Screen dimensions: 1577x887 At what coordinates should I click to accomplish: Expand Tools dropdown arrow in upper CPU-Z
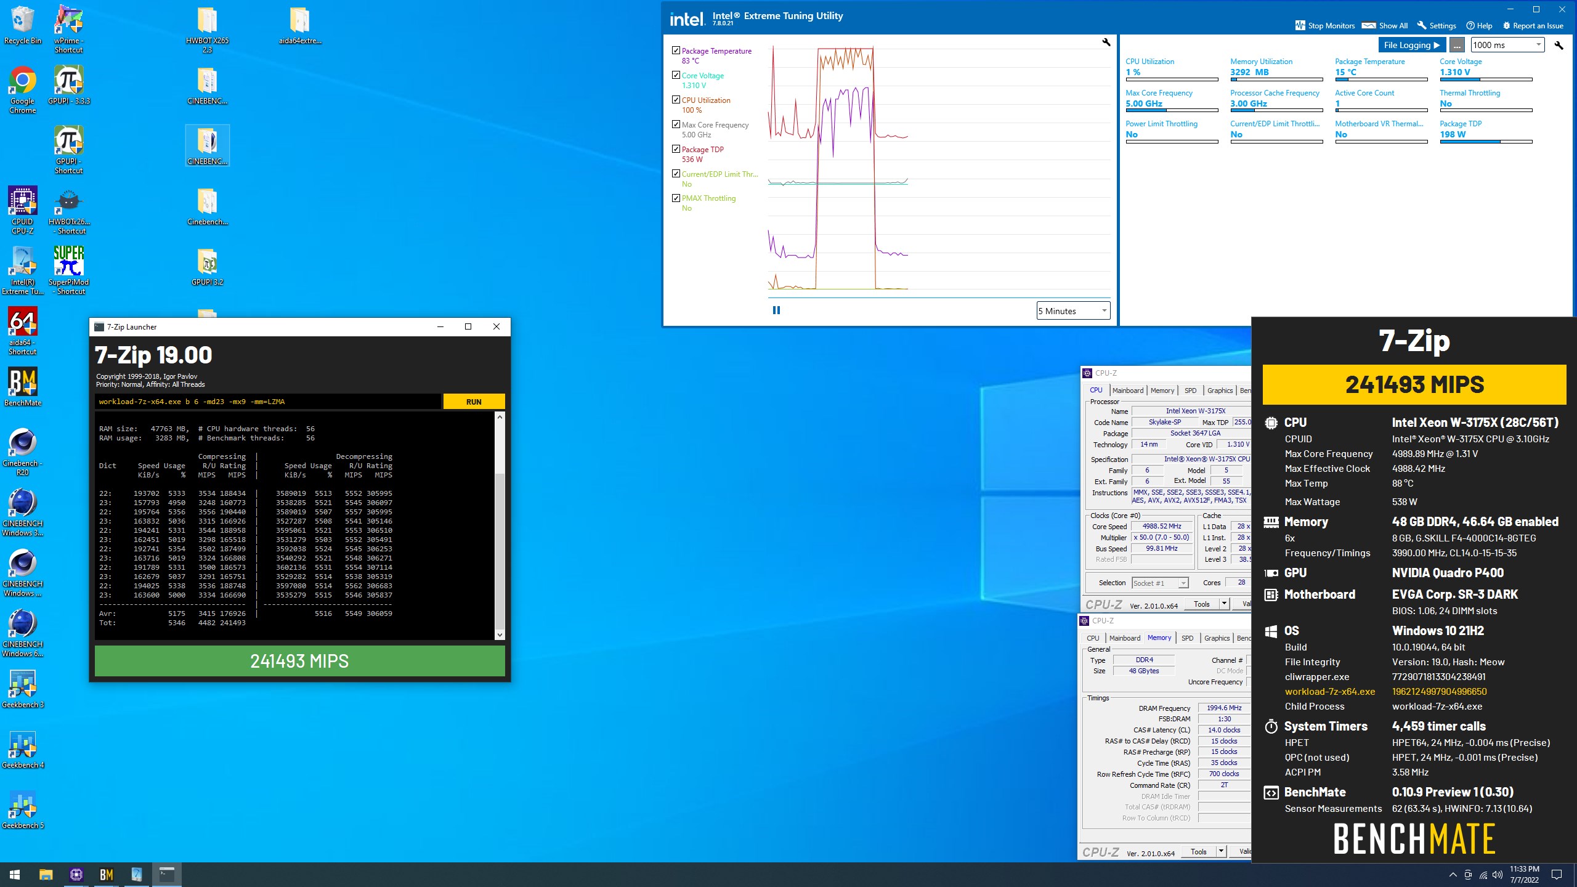(1224, 604)
